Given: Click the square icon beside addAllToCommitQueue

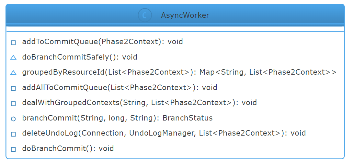Looking at the screenshot, I should tap(13, 88).
